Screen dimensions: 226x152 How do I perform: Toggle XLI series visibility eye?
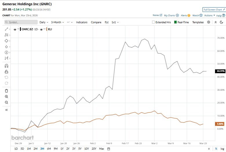(x=41, y=30)
